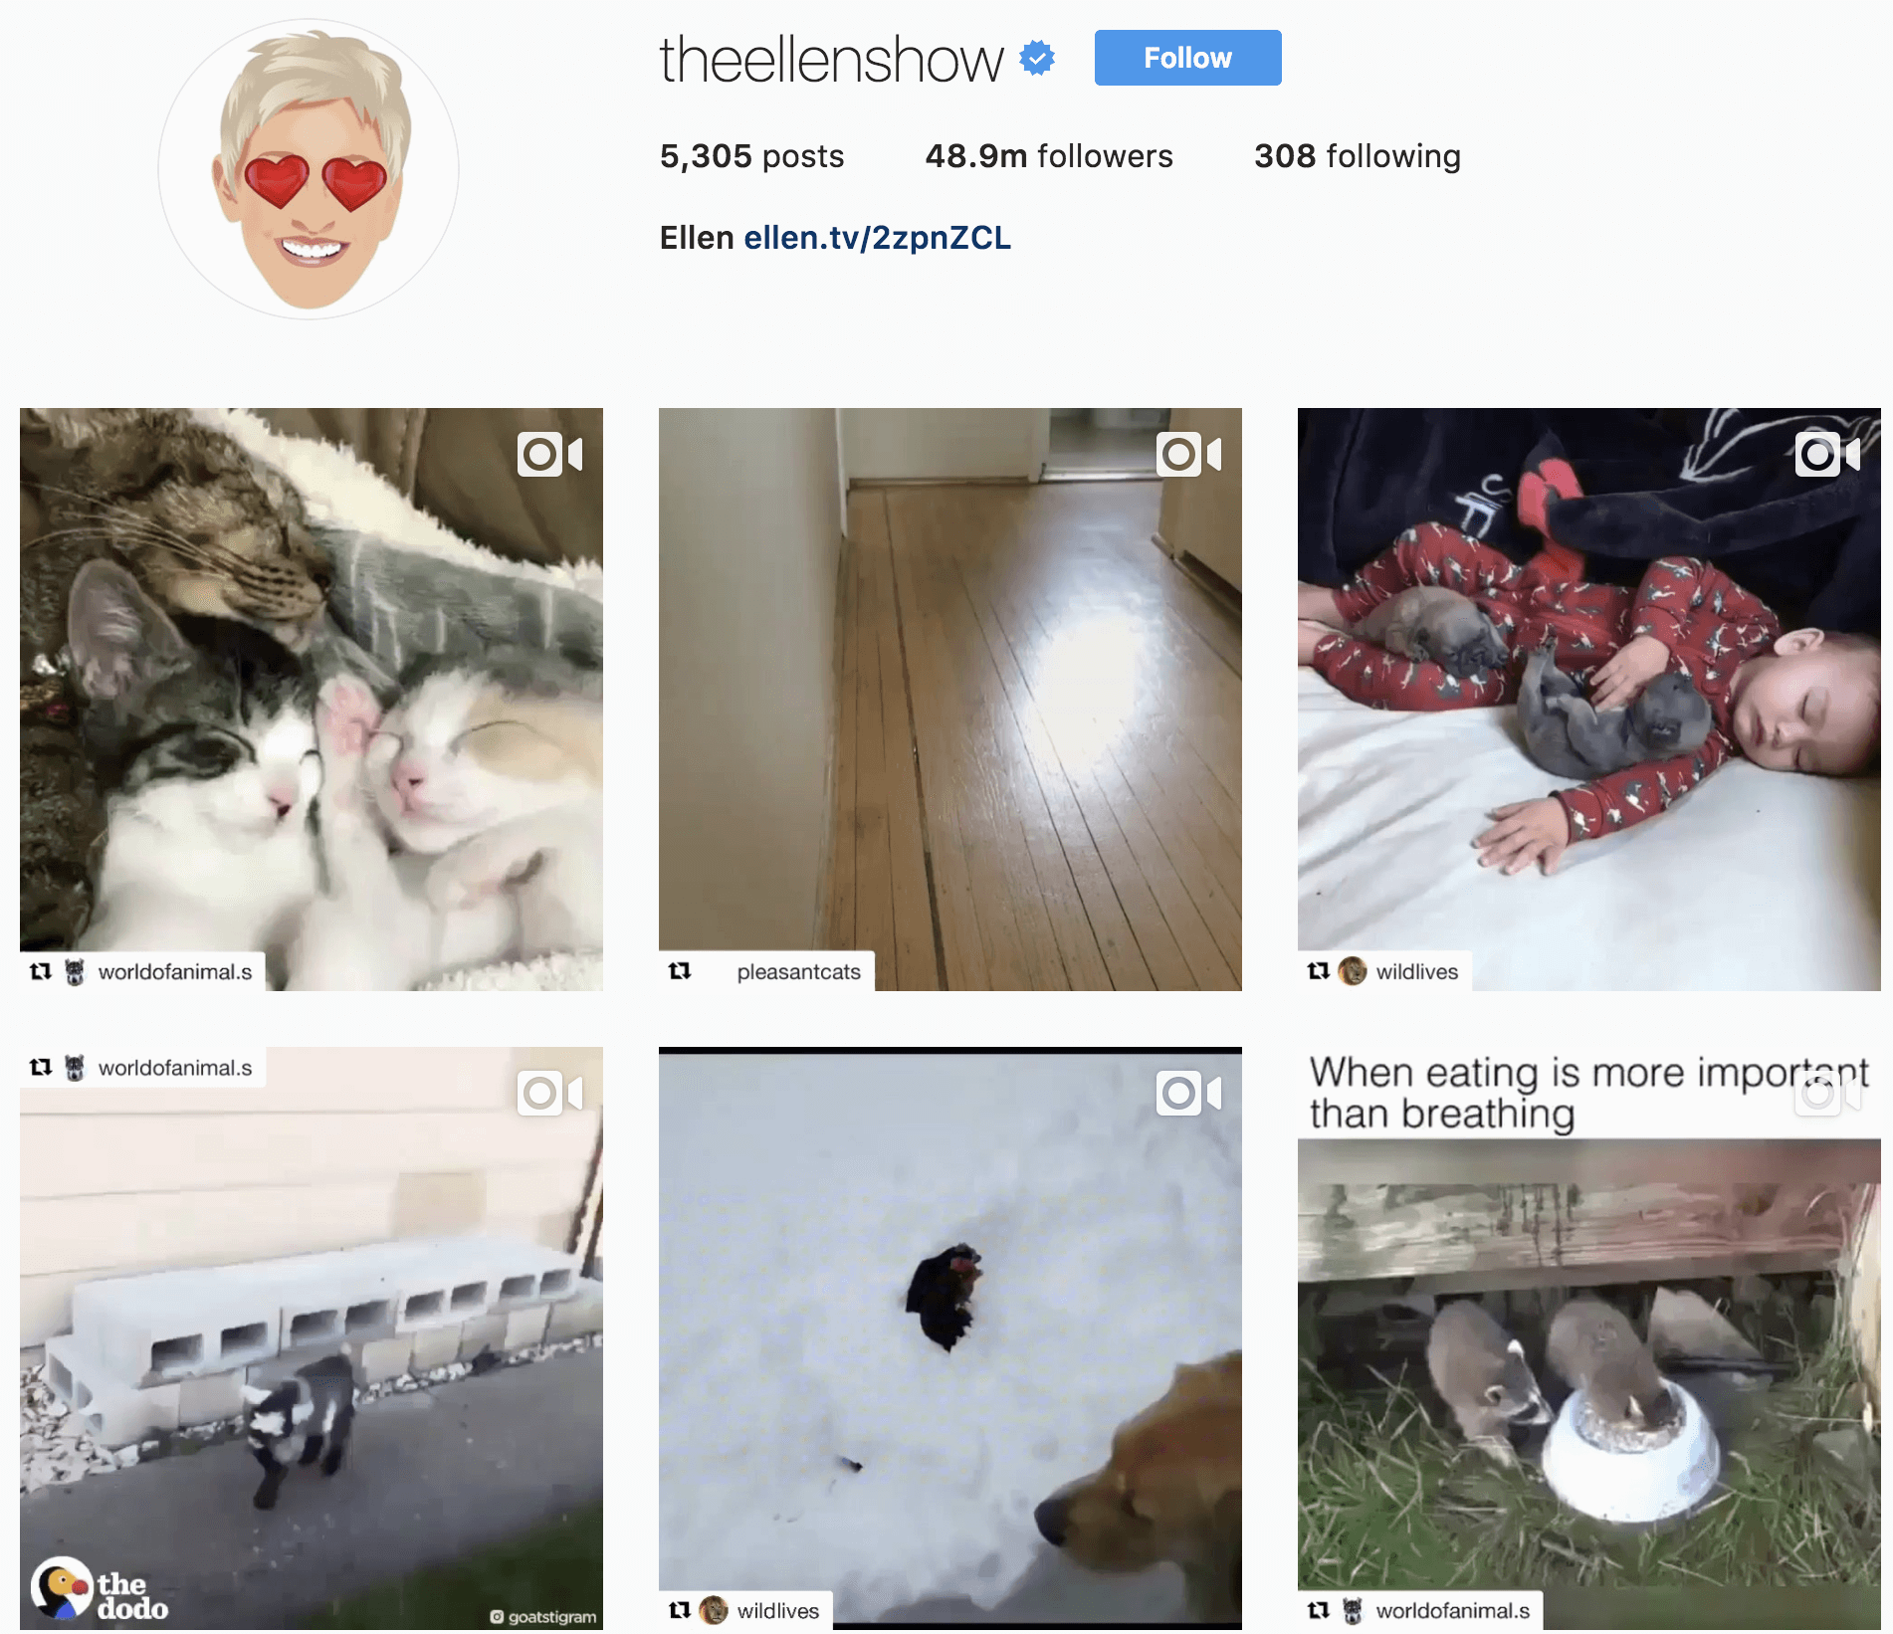Click the 5,305 posts count
The width and height of the screenshot is (1893, 1634).
coord(751,156)
